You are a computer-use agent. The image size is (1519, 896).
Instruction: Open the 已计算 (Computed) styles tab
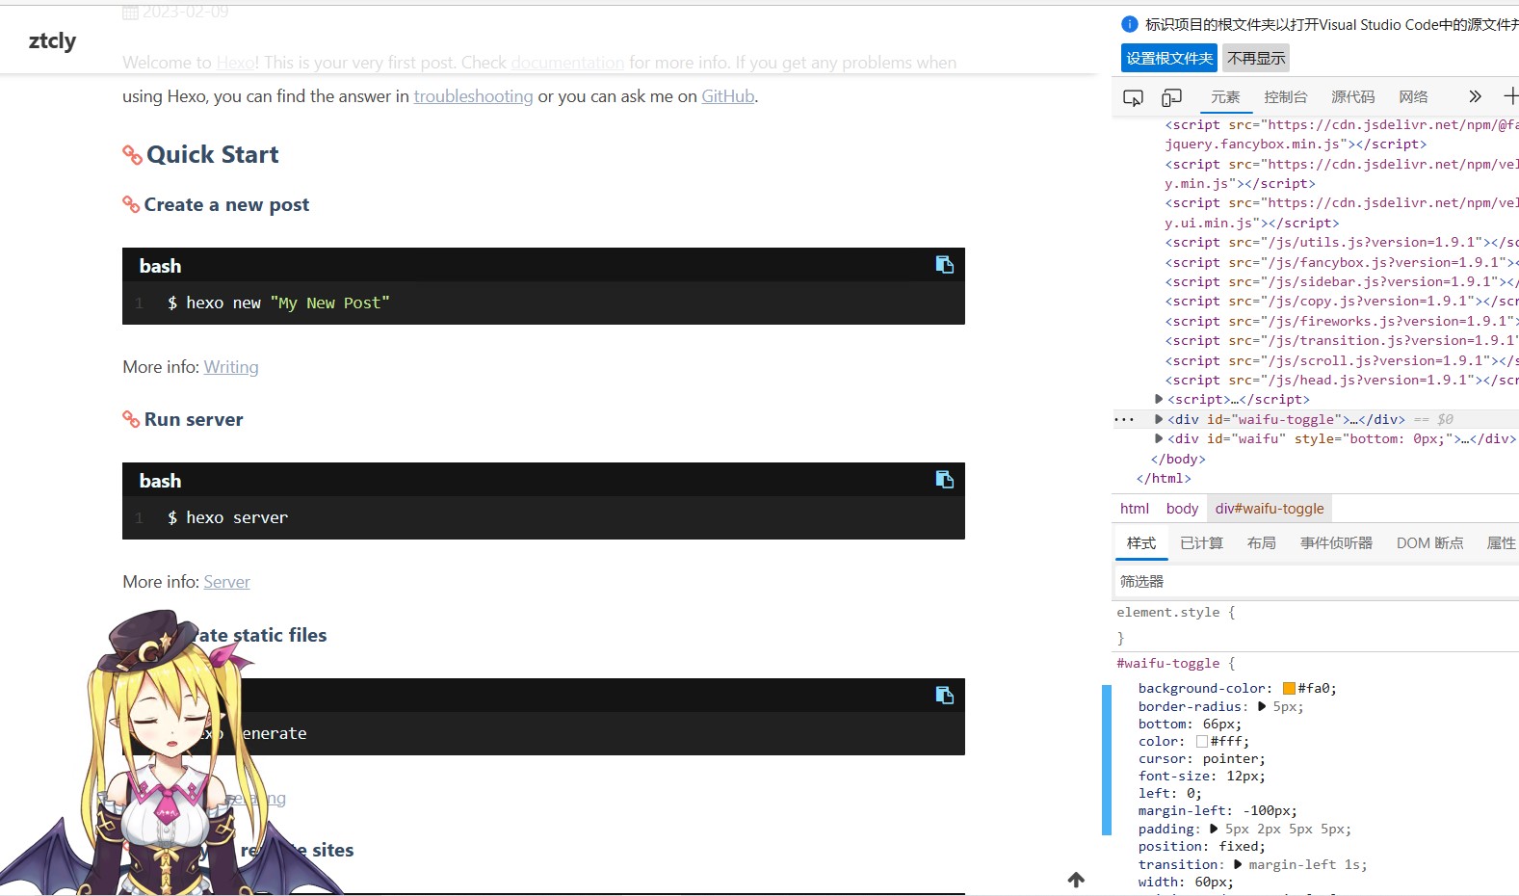1201,543
